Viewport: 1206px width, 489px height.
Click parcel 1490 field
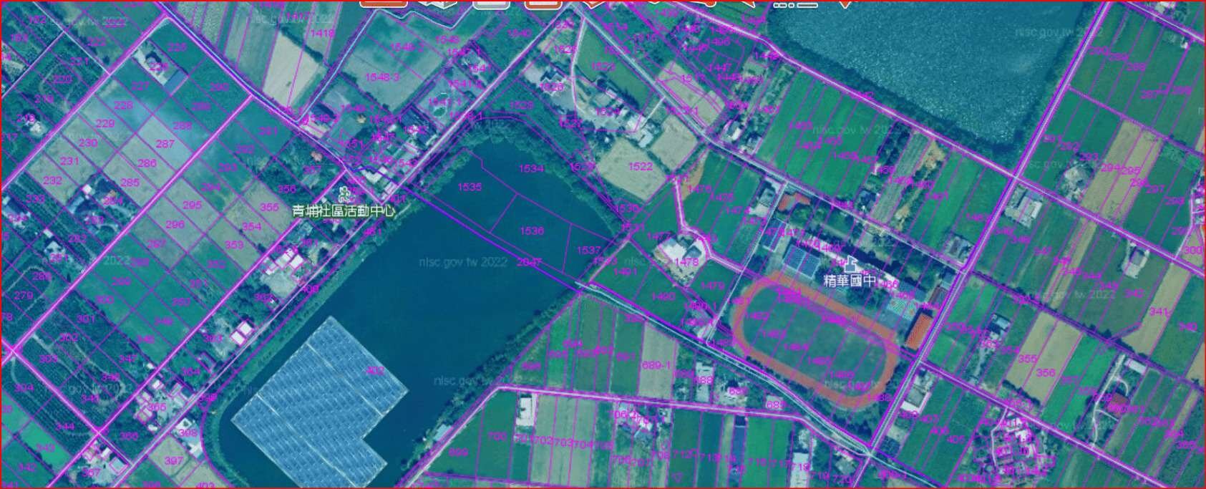coord(663,296)
